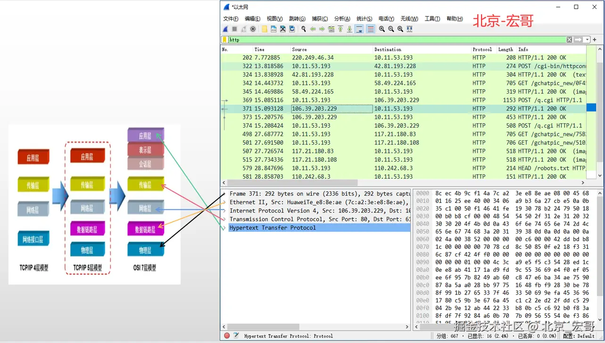The height and width of the screenshot is (343, 605).
Task: Sort by Length column header
Action: [x=506, y=49]
